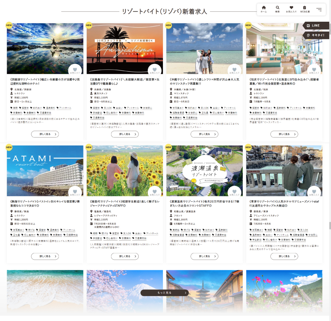Click the 群馬県/草津 location text
This screenshot has width=331, height=321.
pyautogui.click(x=261, y=211)
